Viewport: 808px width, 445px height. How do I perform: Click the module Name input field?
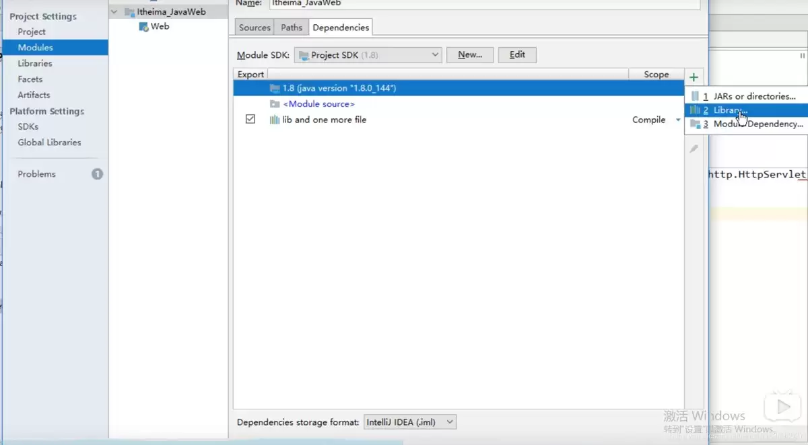pyautogui.click(x=485, y=4)
